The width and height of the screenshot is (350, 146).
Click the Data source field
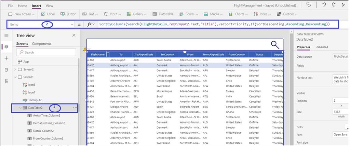point(341,57)
